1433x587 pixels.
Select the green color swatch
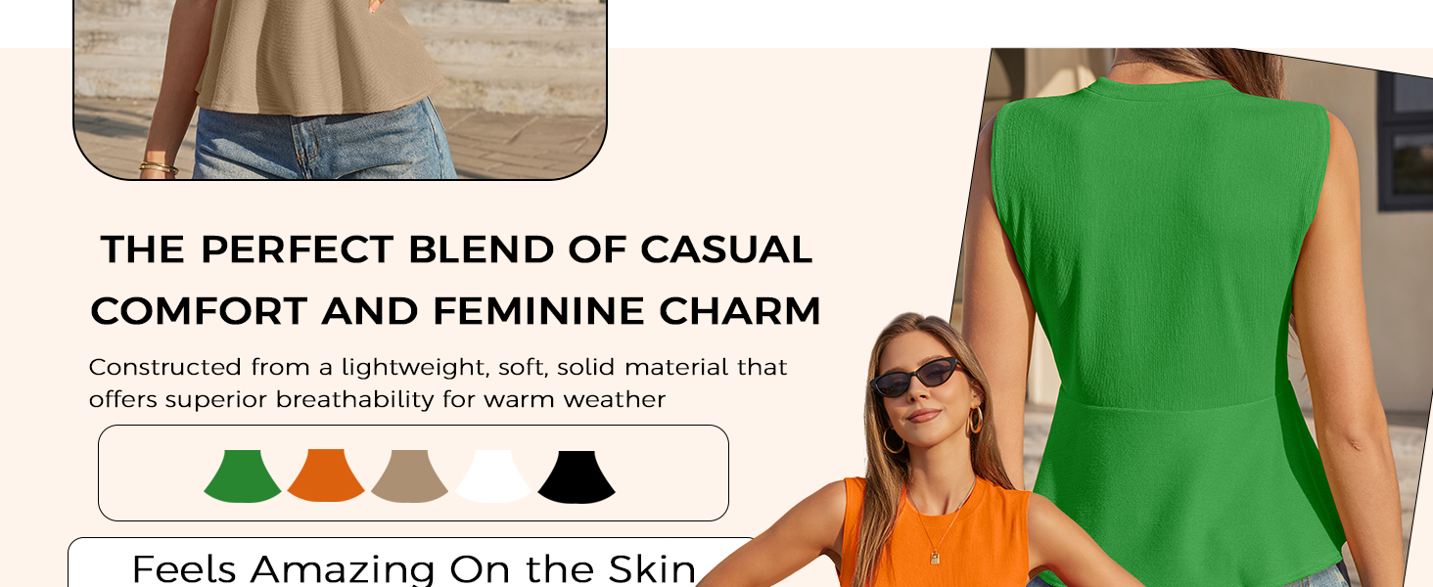coord(243,475)
